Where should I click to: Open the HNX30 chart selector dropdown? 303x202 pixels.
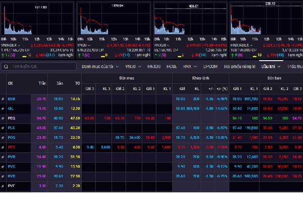click(x=168, y=45)
